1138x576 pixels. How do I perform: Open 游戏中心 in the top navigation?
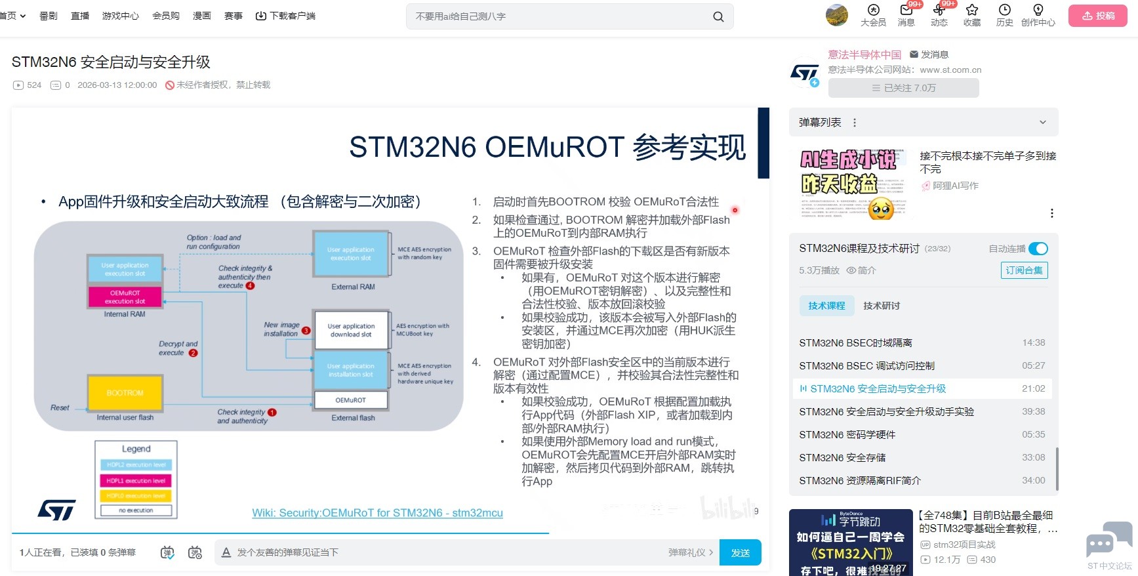click(121, 16)
